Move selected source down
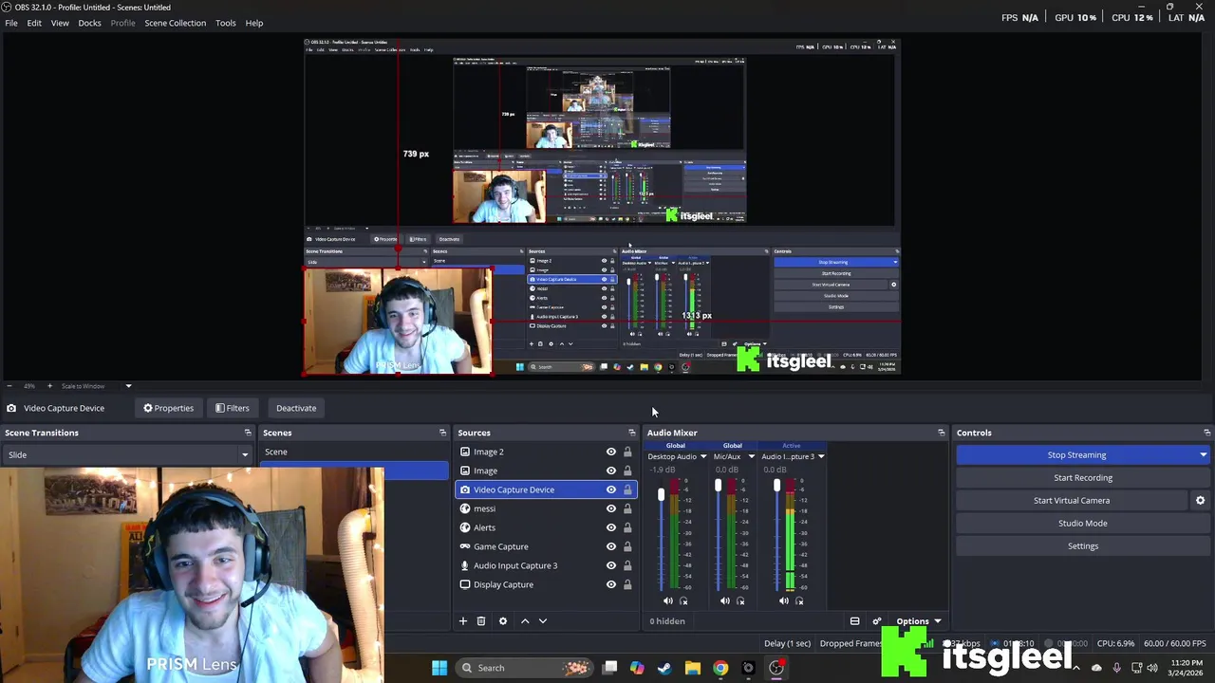Image resolution: width=1215 pixels, height=683 pixels. click(543, 621)
